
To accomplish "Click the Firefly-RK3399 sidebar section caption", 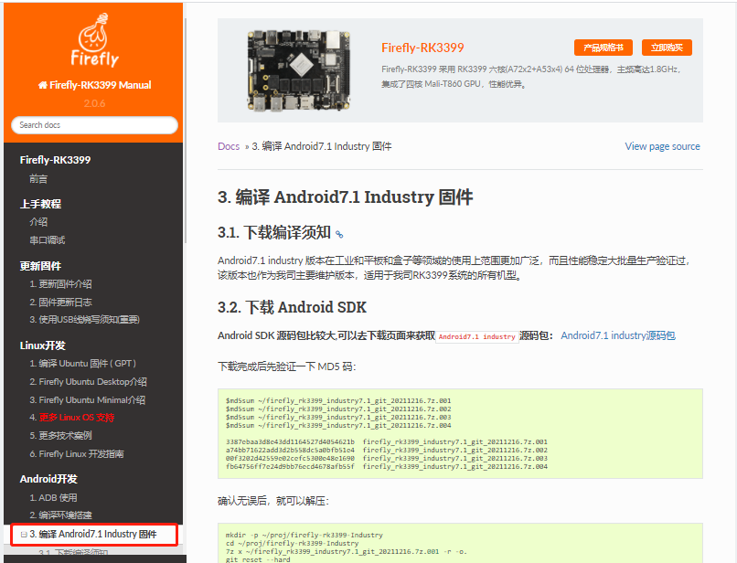I will 55,160.
